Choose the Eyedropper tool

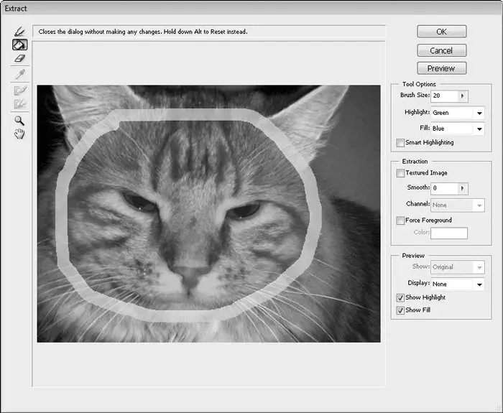[19, 75]
